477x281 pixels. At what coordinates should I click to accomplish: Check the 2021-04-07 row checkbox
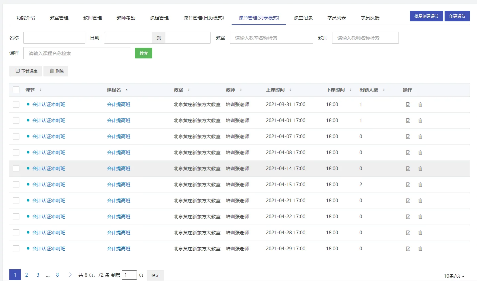[x=16, y=136]
